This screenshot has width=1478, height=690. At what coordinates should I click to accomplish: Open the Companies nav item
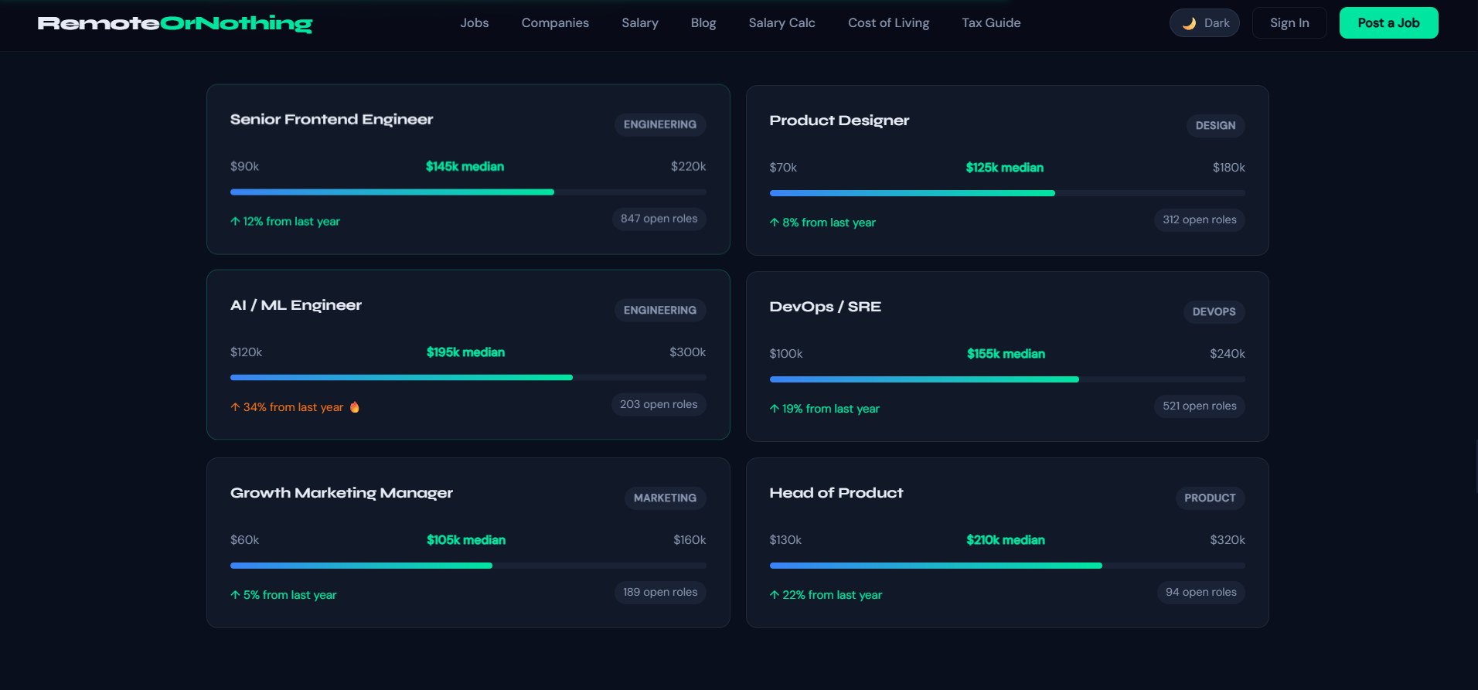coord(555,23)
